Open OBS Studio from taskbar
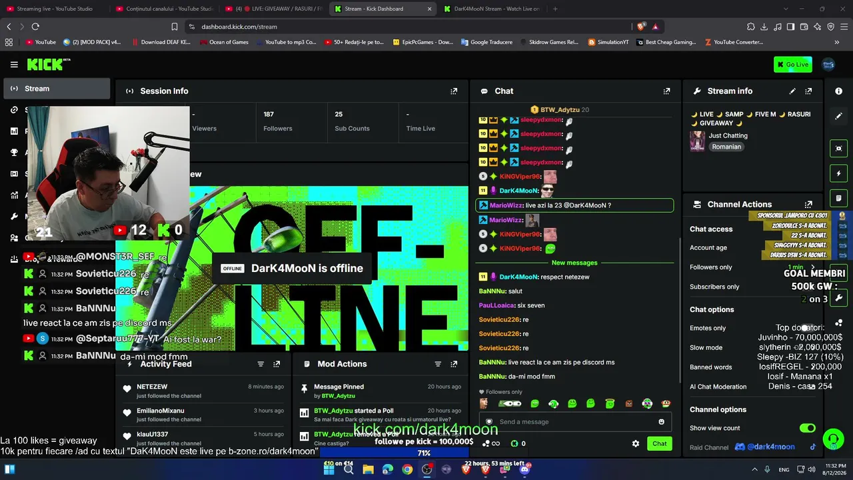853x480 pixels. click(427, 469)
